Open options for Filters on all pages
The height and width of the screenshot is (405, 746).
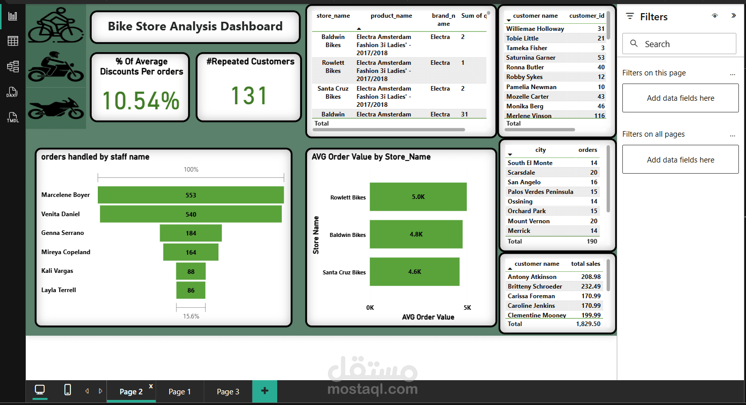(732, 135)
